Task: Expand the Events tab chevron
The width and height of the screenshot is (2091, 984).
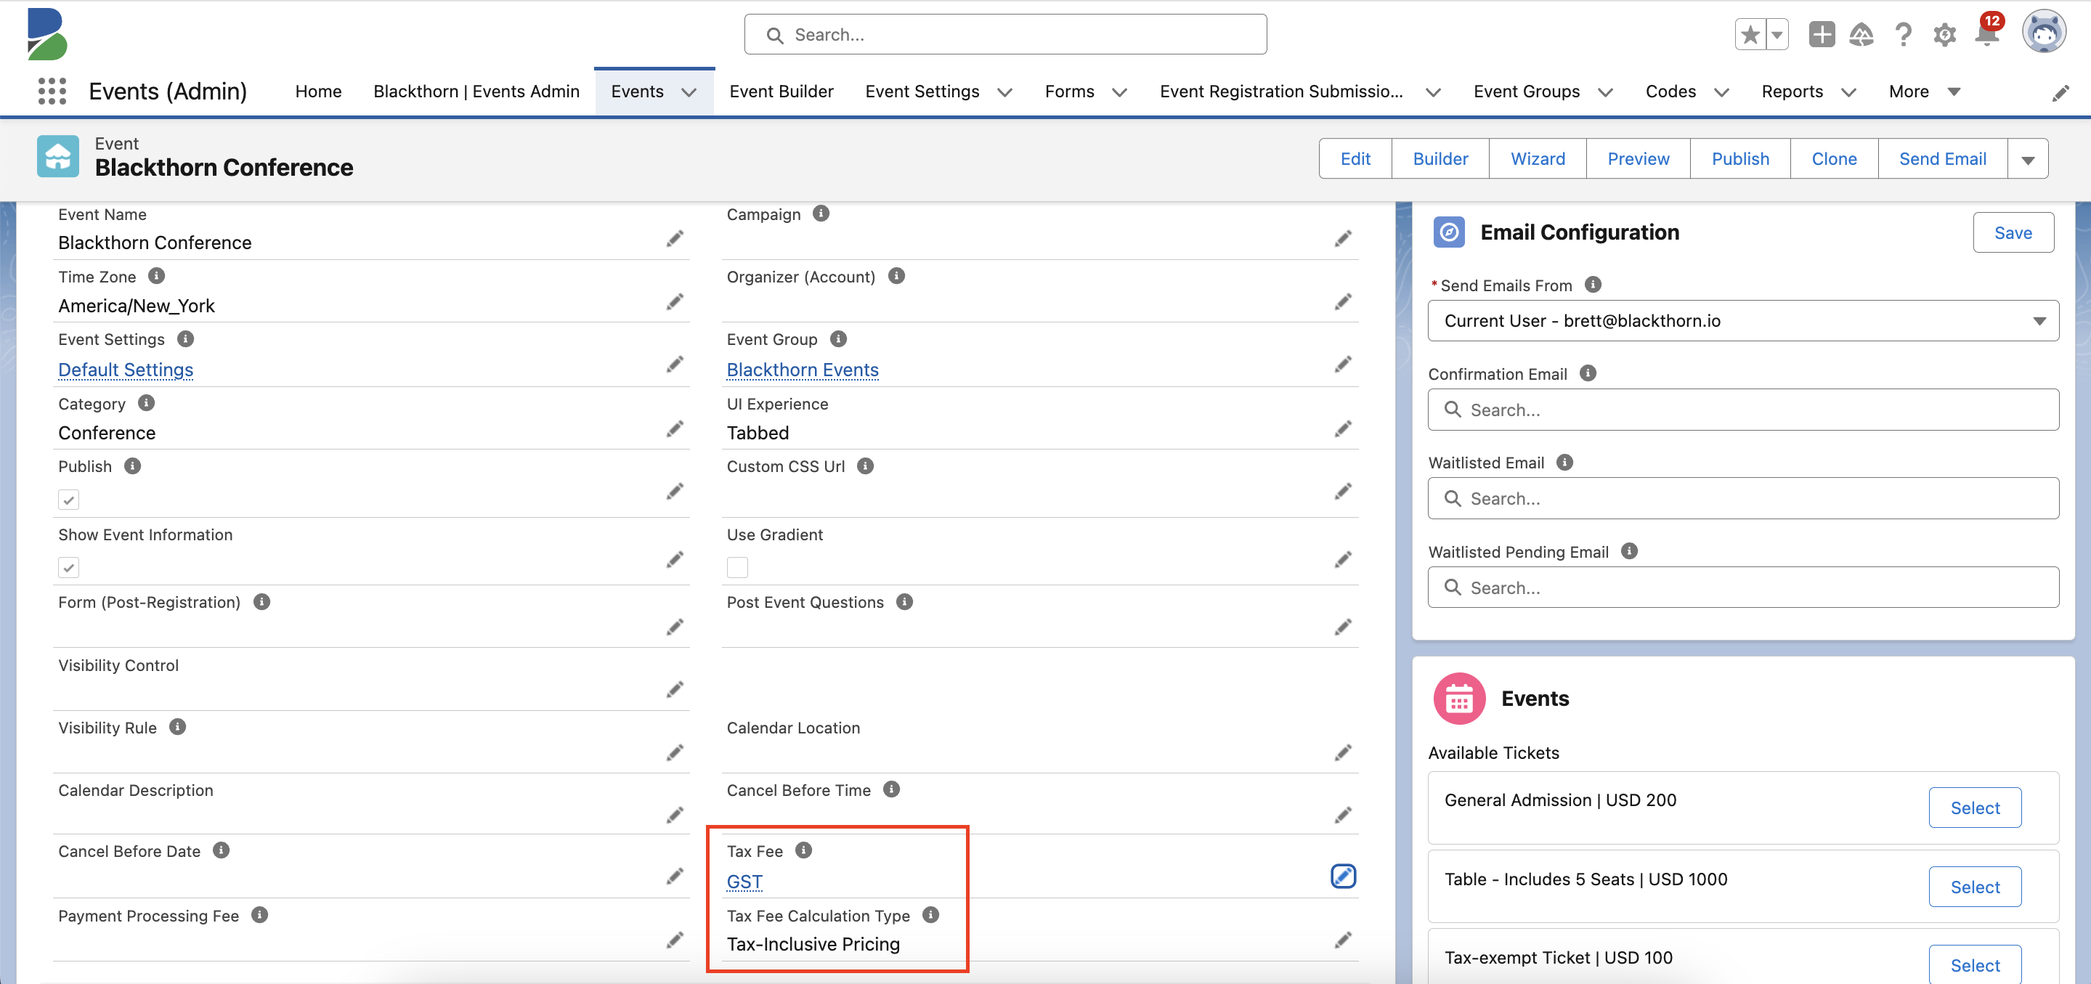Action: pos(689,92)
